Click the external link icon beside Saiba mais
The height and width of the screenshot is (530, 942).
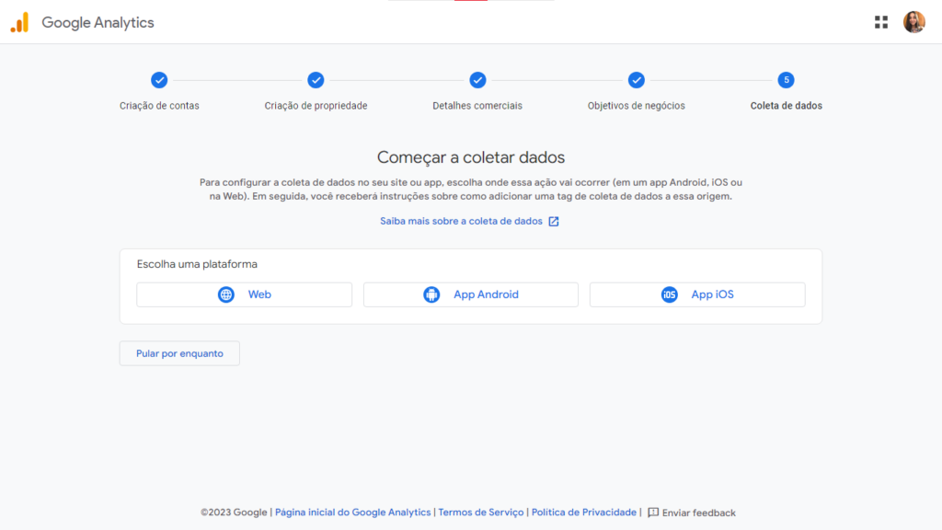(553, 221)
